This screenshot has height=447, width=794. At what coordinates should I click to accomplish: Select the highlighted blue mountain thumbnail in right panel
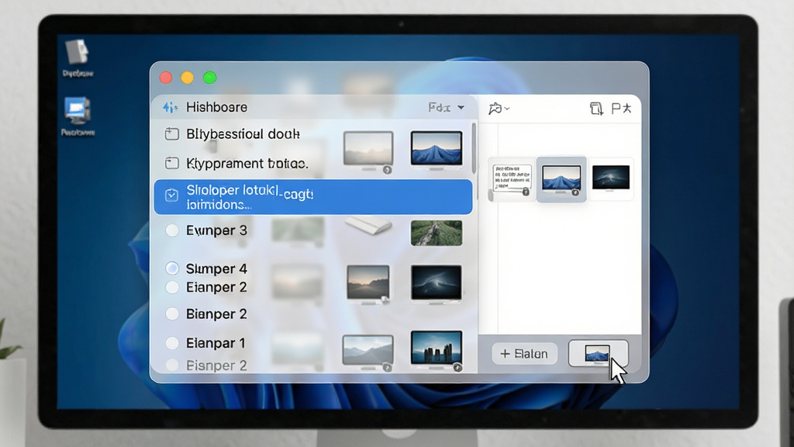pos(561,179)
